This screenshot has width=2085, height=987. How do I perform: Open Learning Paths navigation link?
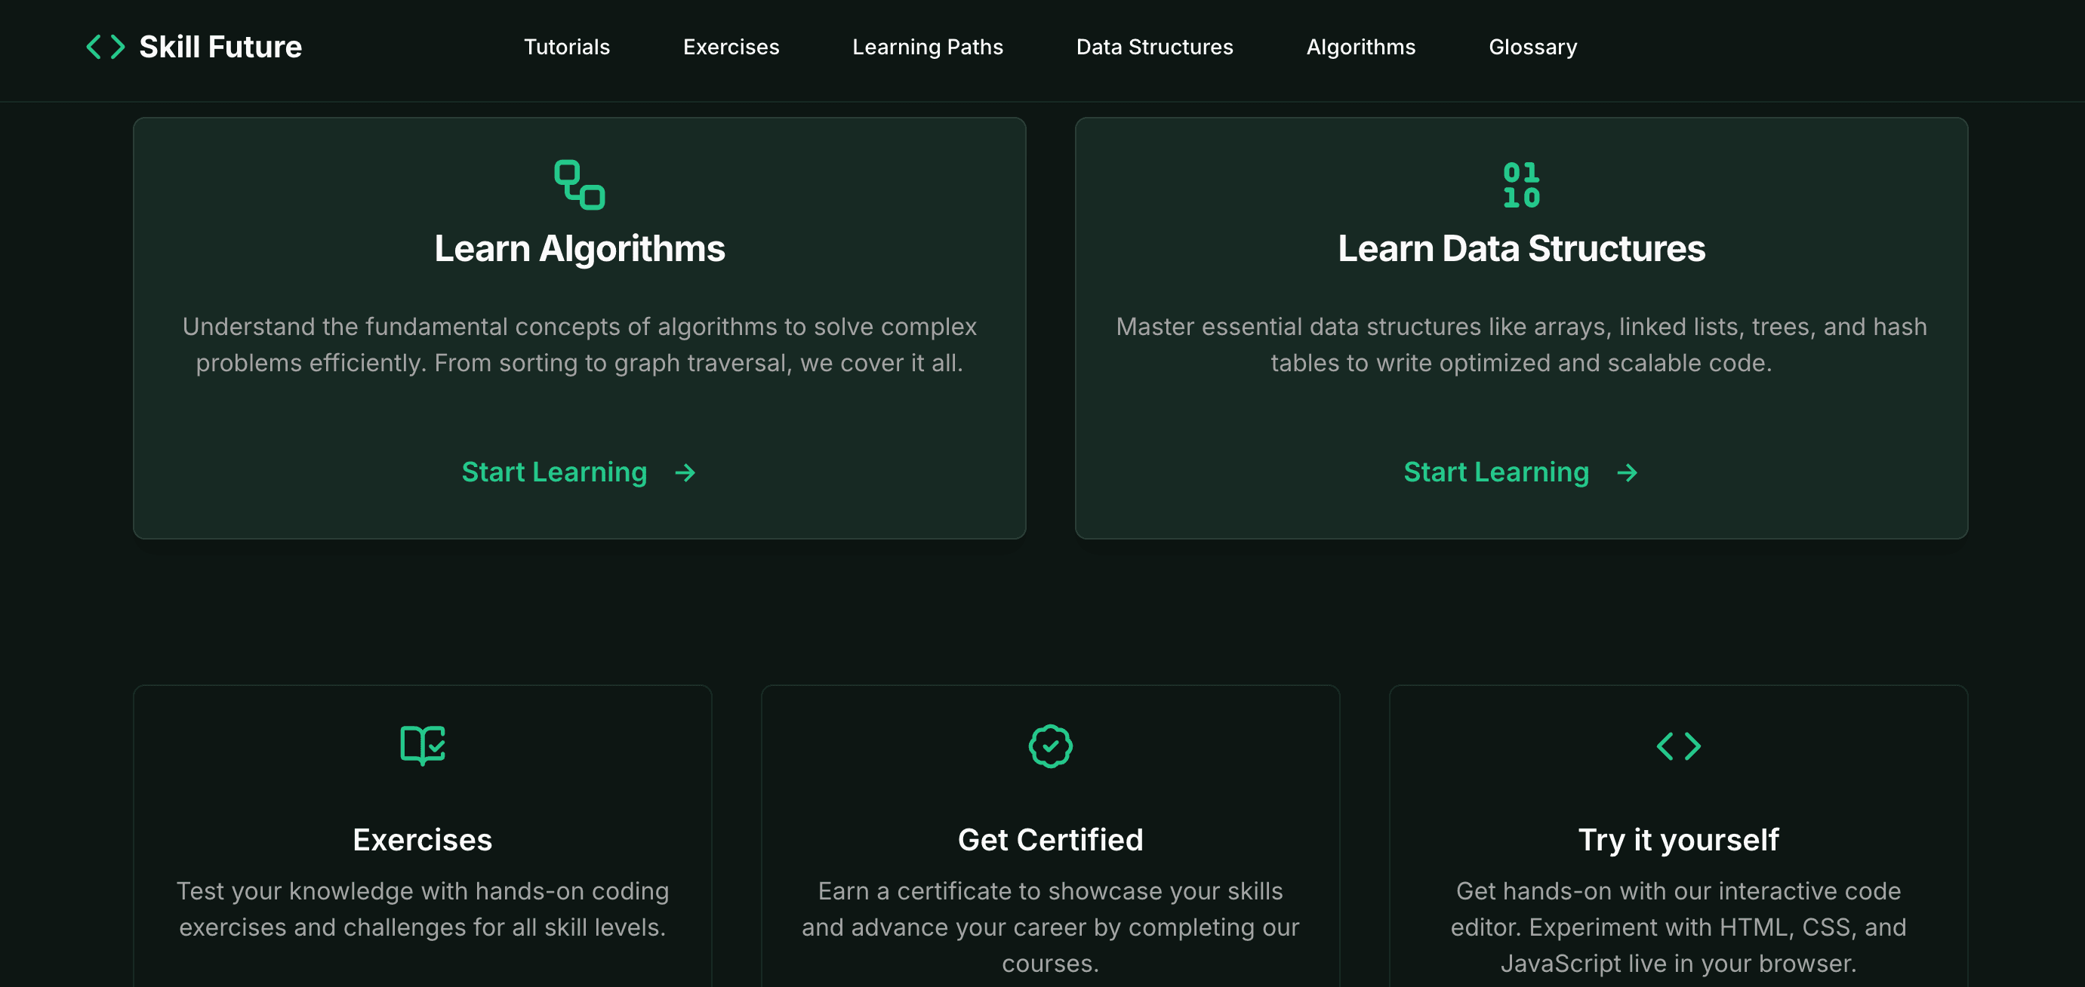(928, 47)
